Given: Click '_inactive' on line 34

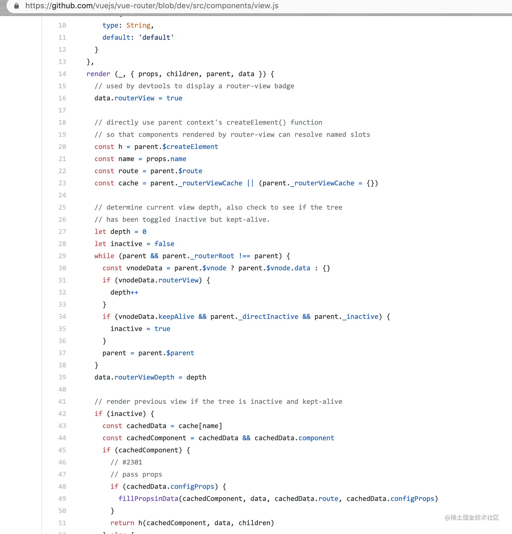Looking at the screenshot, I should 360,317.
